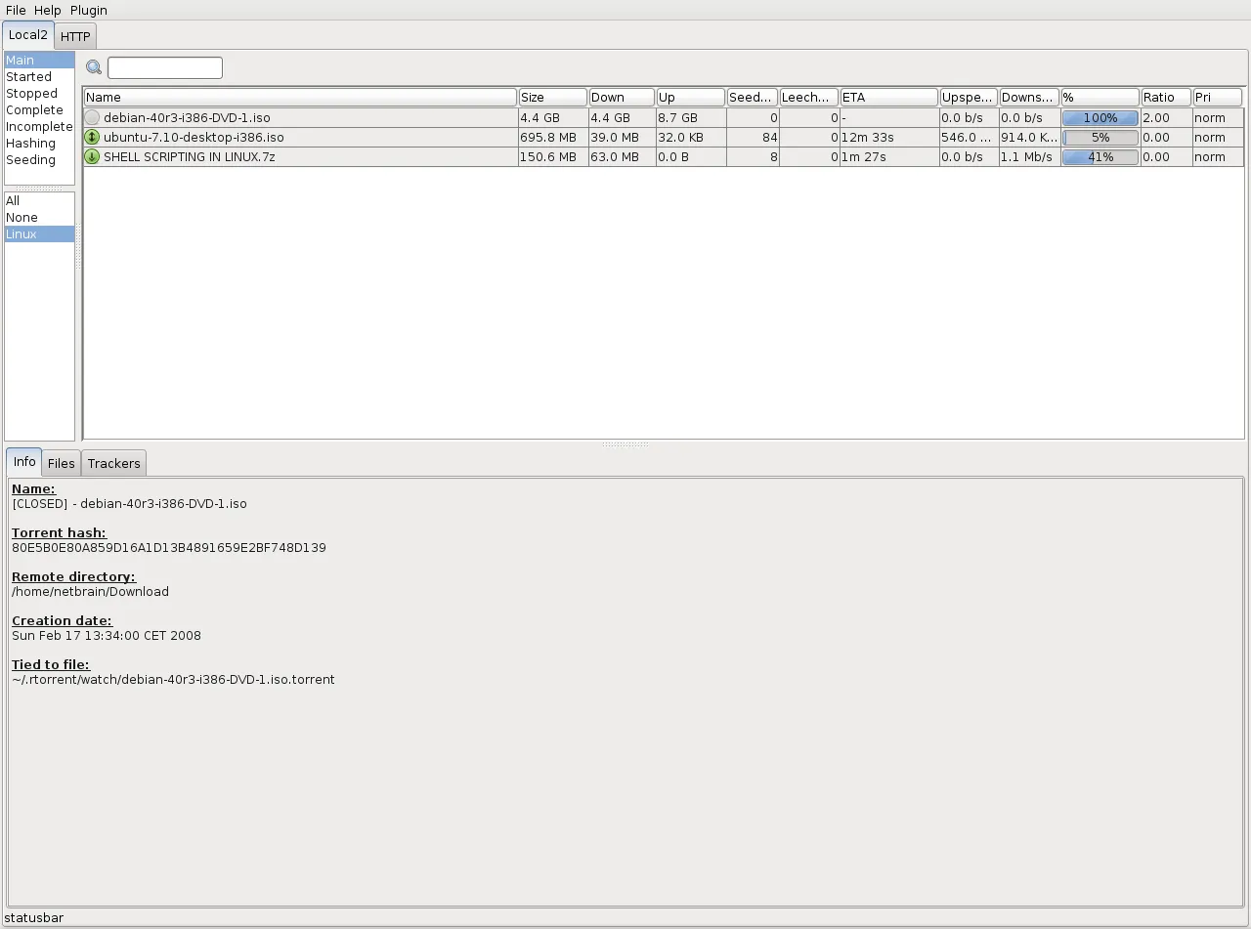Click the green status icon beside ubuntu-7.10-desktop-i386.iso
Image resolution: width=1251 pixels, height=929 pixels.
[x=92, y=137]
